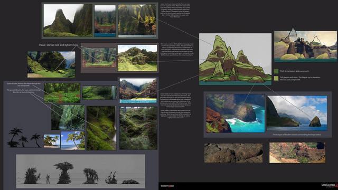
Task: Open the red eroded terrain texture photo
Action: click(x=297, y=153)
